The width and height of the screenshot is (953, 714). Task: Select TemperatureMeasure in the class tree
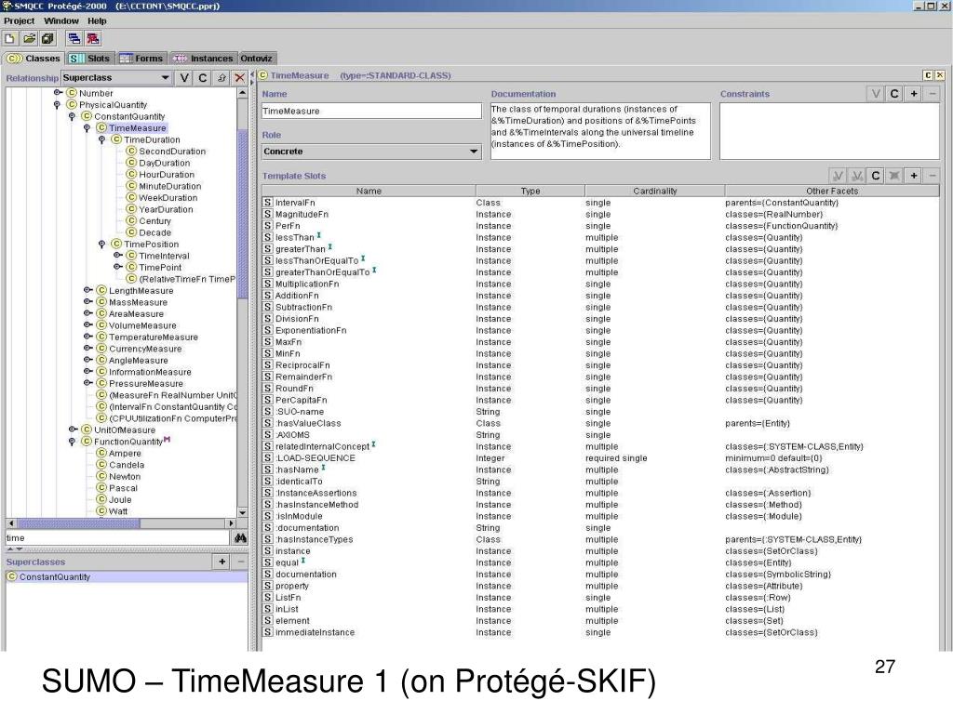coord(154,337)
